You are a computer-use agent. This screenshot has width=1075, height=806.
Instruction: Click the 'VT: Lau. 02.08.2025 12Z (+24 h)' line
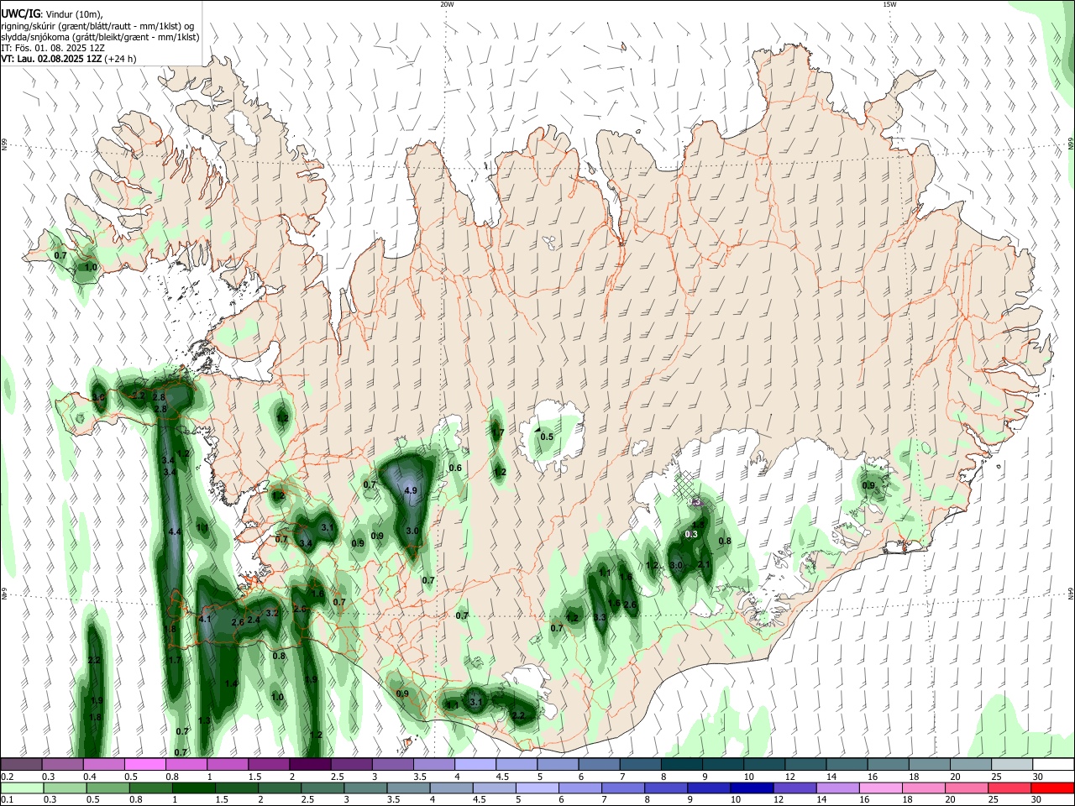[68, 59]
